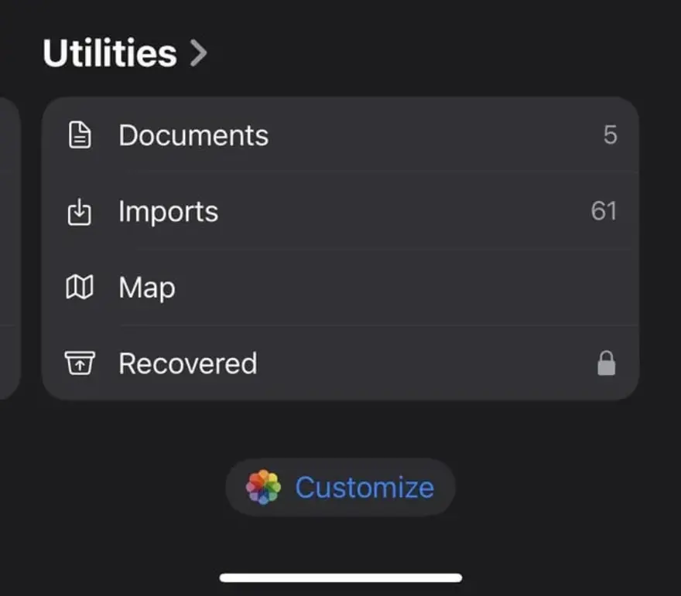Viewport: 681px width, 596px height.
Task: Tap the Map icon in Utilities
Action: pos(78,287)
